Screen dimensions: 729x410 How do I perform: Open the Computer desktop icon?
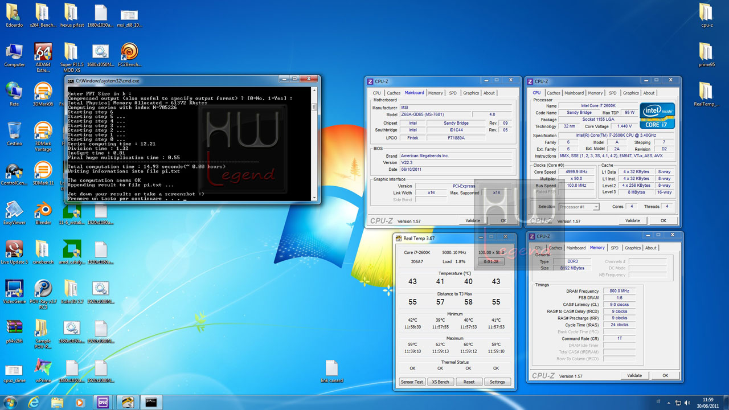14,55
